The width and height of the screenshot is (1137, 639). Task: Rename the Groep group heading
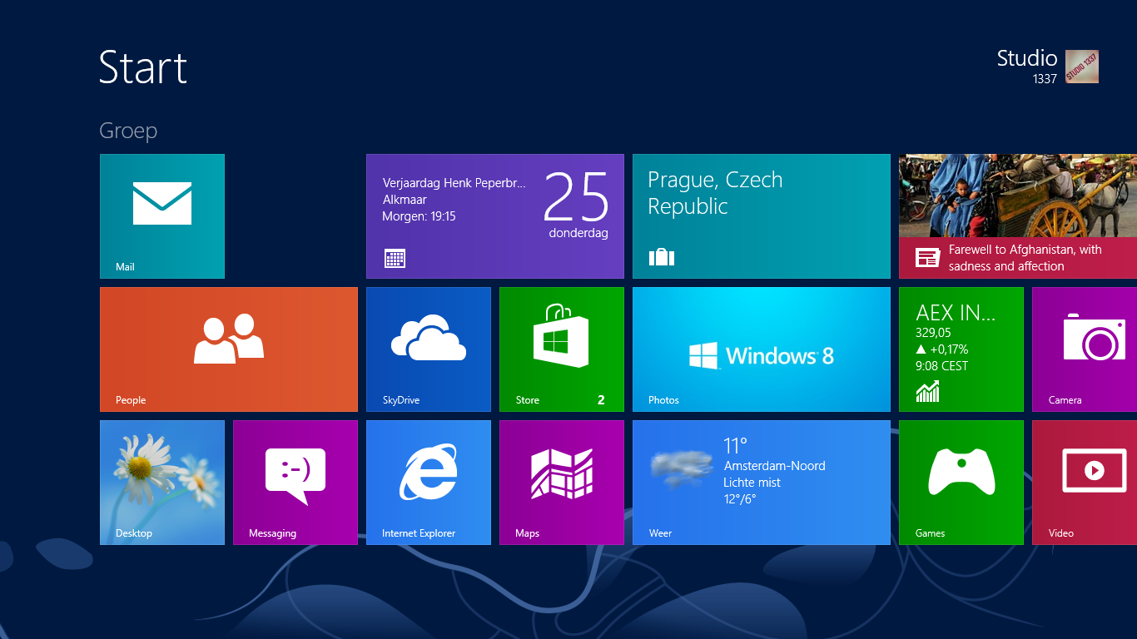coord(128,131)
